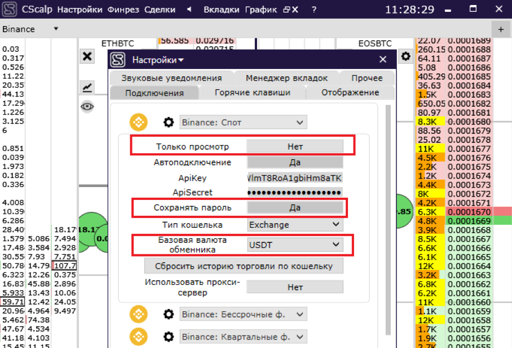The height and width of the screenshot is (348, 512).
Task: Switch to Прочее tab
Action: [x=367, y=78]
